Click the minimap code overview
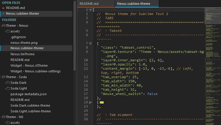This screenshot has width=221, height=125. [213, 66]
